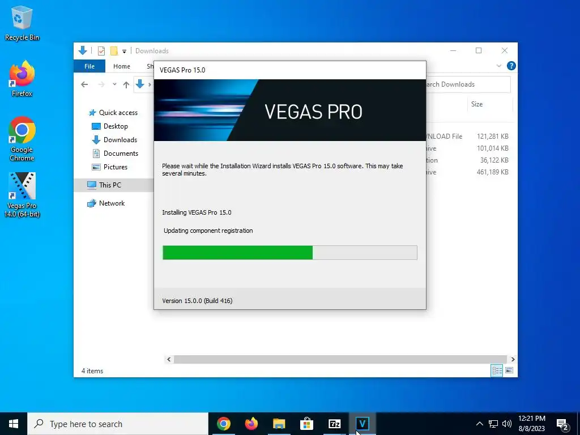Click Explorer Forward navigation arrow
The height and width of the screenshot is (435, 580).
tap(101, 85)
